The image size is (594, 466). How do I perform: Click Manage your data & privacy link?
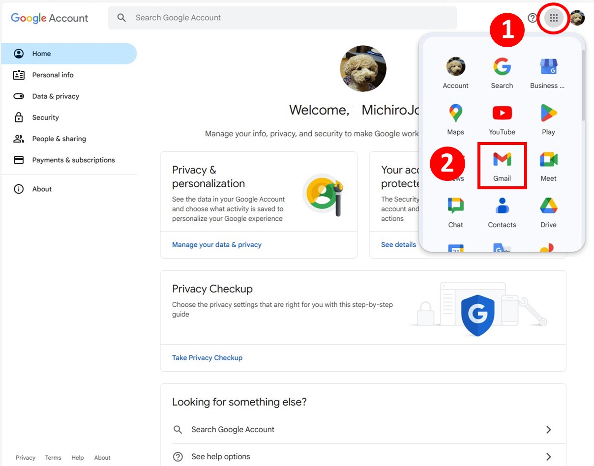tap(217, 245)
